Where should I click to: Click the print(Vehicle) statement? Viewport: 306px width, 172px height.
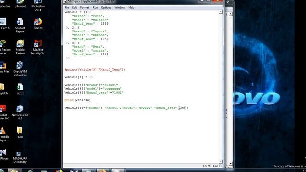[77, 100]
